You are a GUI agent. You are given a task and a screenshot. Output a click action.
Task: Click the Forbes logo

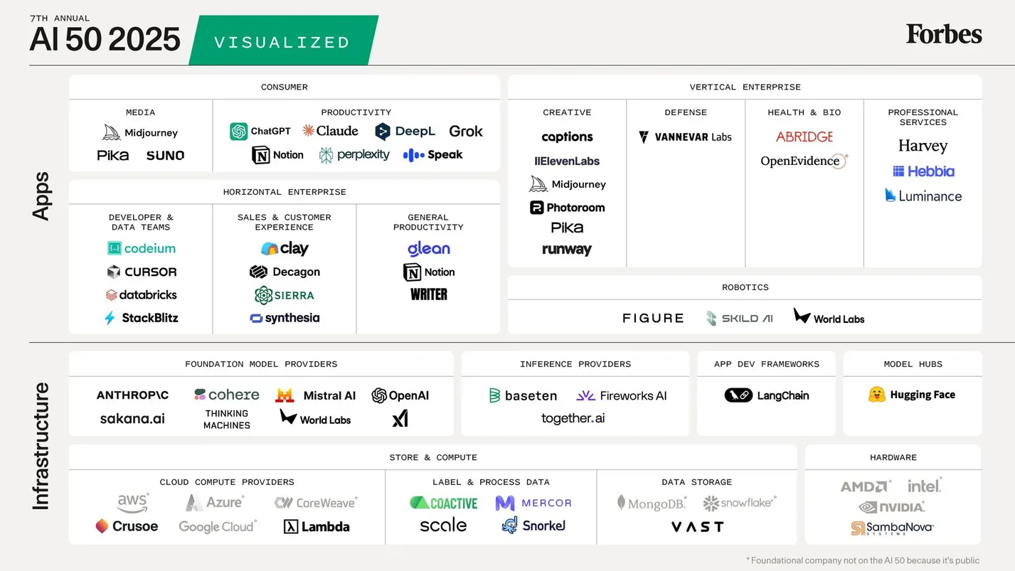tap(944, 34)
